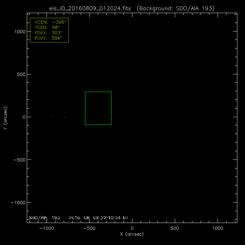The image size is (245, 245).
Task: Click the 500 tick label on X axis
Action: coord(175,228)
